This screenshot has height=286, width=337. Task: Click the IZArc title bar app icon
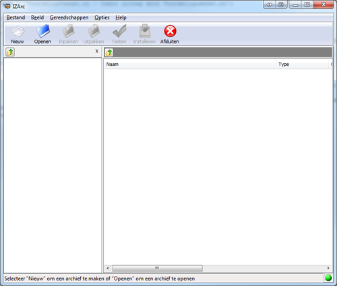(7, 6)
